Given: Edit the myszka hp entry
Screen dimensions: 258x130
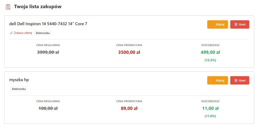Looking at the screenshot, I should 217,80.
